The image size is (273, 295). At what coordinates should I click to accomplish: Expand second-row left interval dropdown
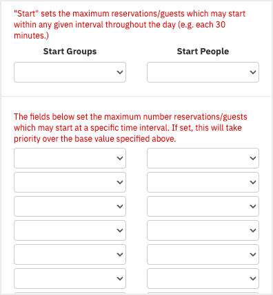point(70,182)
